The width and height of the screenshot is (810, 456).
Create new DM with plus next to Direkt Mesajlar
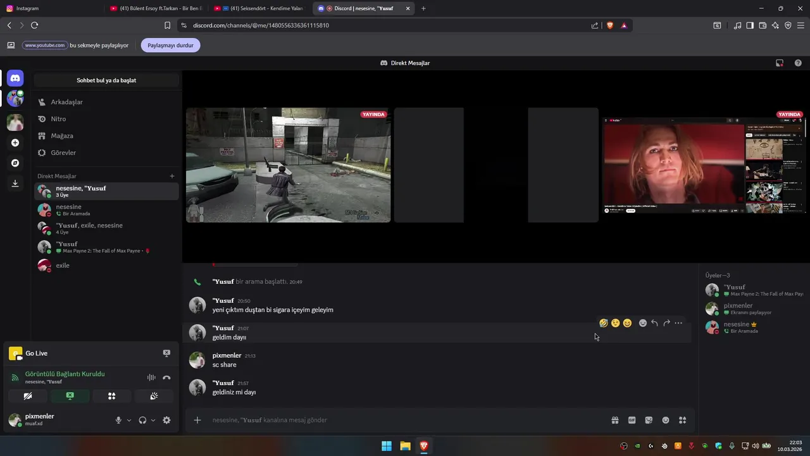tap(172, 176)
